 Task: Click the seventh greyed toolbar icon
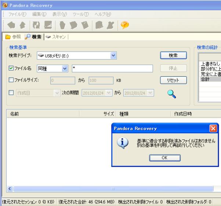pos(85,25)
